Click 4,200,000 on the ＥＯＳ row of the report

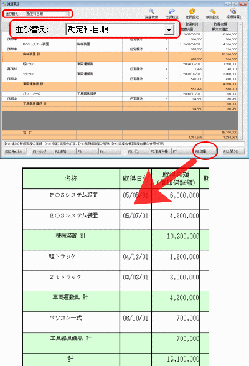pos(184,215)
